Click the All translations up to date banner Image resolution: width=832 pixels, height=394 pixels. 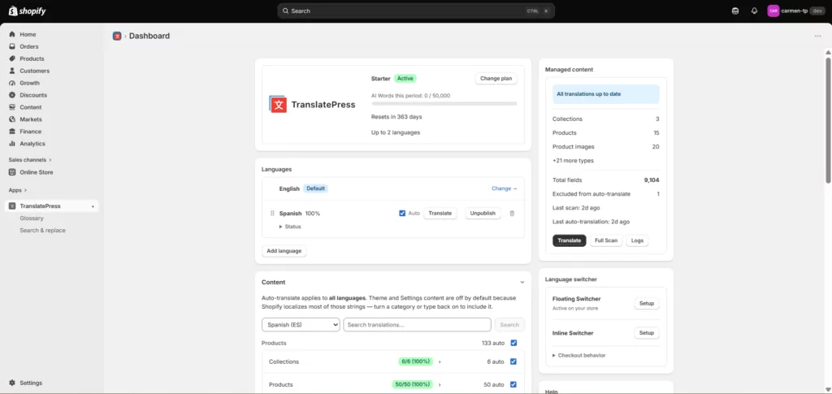(x=606, y=94)
